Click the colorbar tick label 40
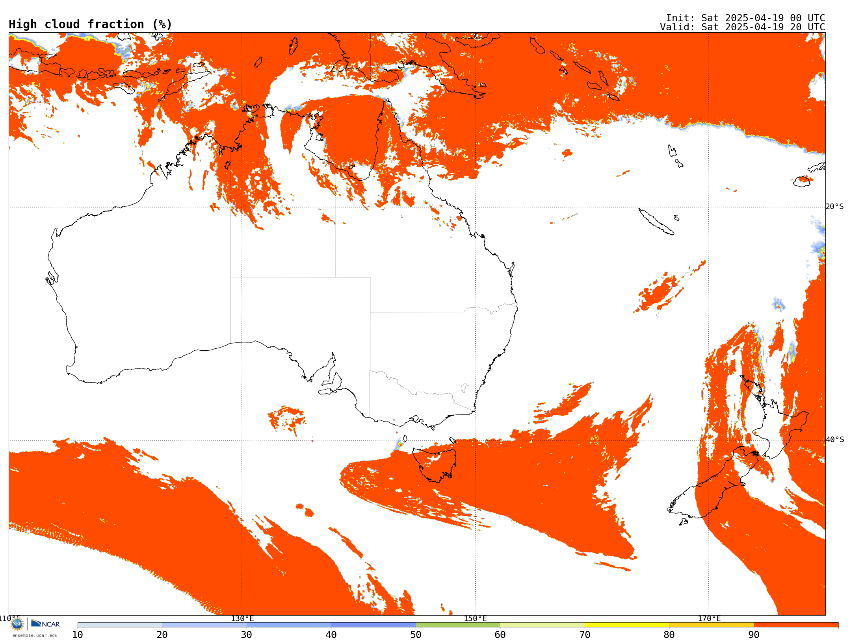851x640 pixels. click(x=331, y=635)
